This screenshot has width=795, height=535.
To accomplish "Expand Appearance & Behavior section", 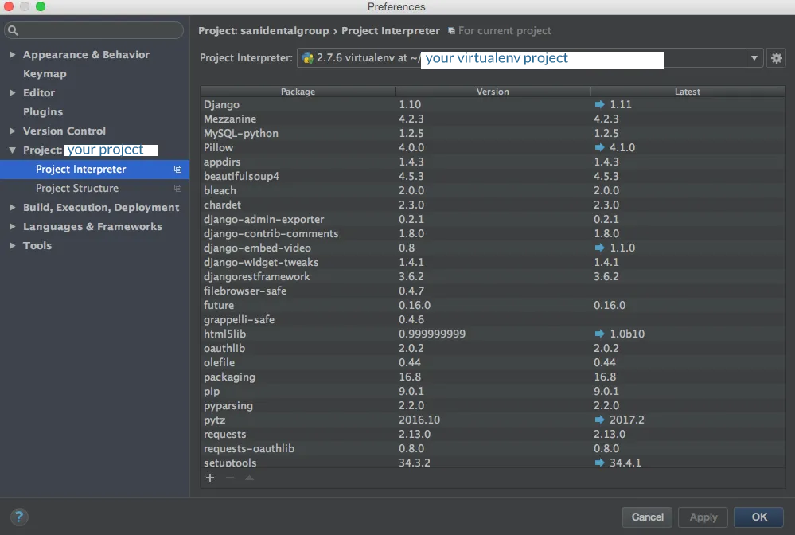I will tap(12, 54).
